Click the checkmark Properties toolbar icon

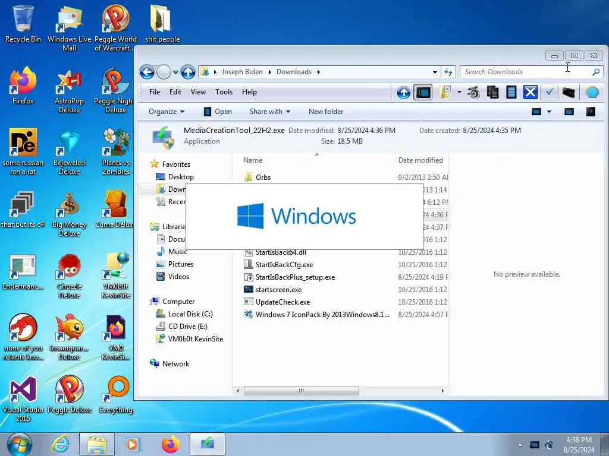(549, 92)
